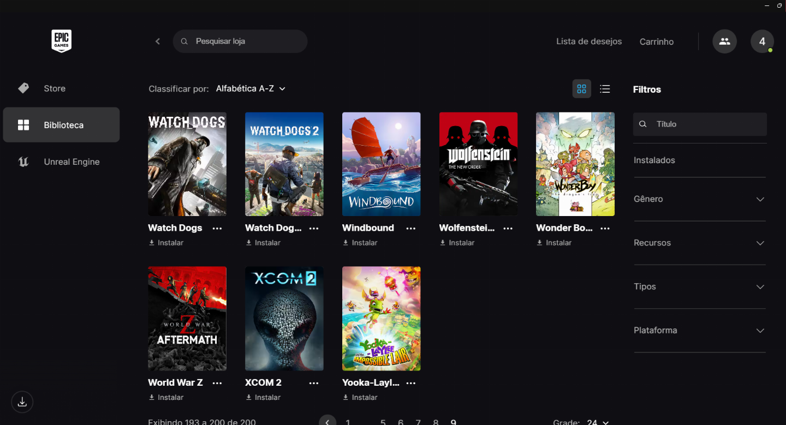Open the Wolfenstein The New Order cover
Viewport: 786px width, 425px height.
478,164
